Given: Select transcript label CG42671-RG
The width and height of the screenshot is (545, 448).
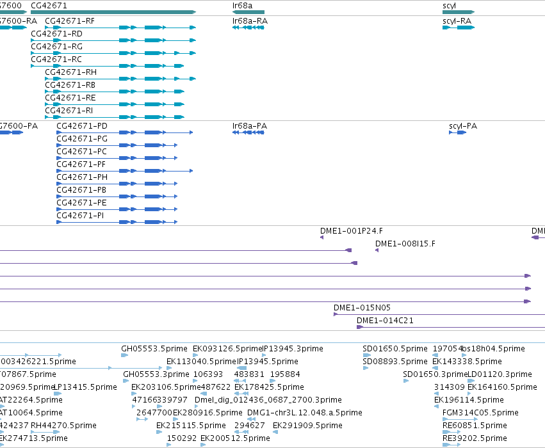Looking at the screenshot, I should click(56, 47).
